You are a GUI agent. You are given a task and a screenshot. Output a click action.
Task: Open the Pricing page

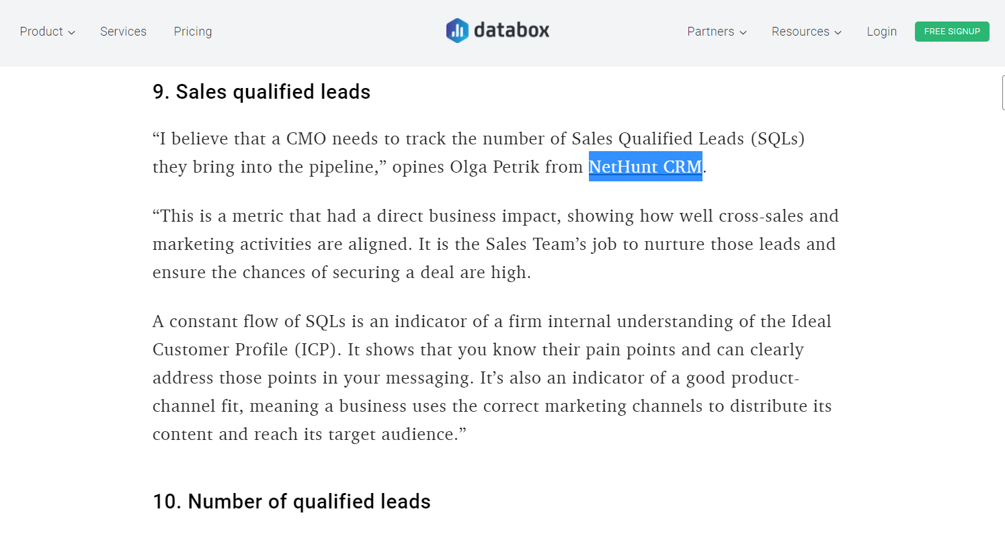(x=193, y=32)
